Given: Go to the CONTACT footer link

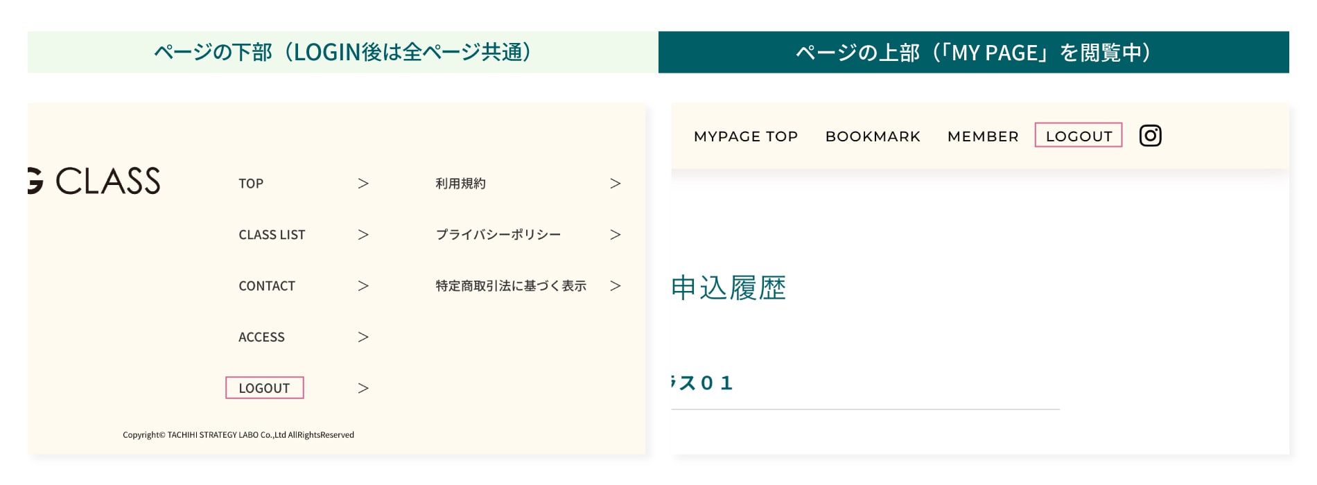Looking at the screenshot, I should [267, 286].
